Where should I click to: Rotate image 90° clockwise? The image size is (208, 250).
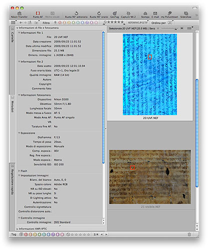tap(99, 14)
